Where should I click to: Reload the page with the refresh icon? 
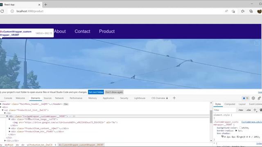[2, 11]
